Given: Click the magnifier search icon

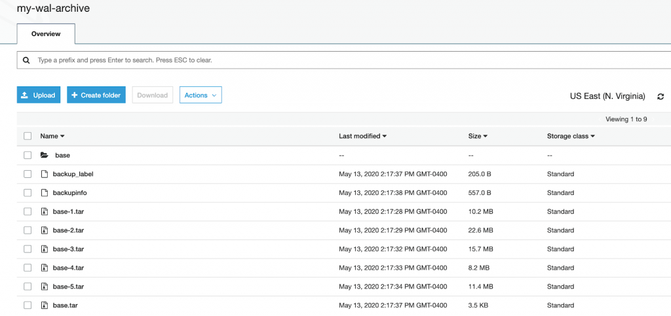Looking at the screenshot, I should 26,60.
